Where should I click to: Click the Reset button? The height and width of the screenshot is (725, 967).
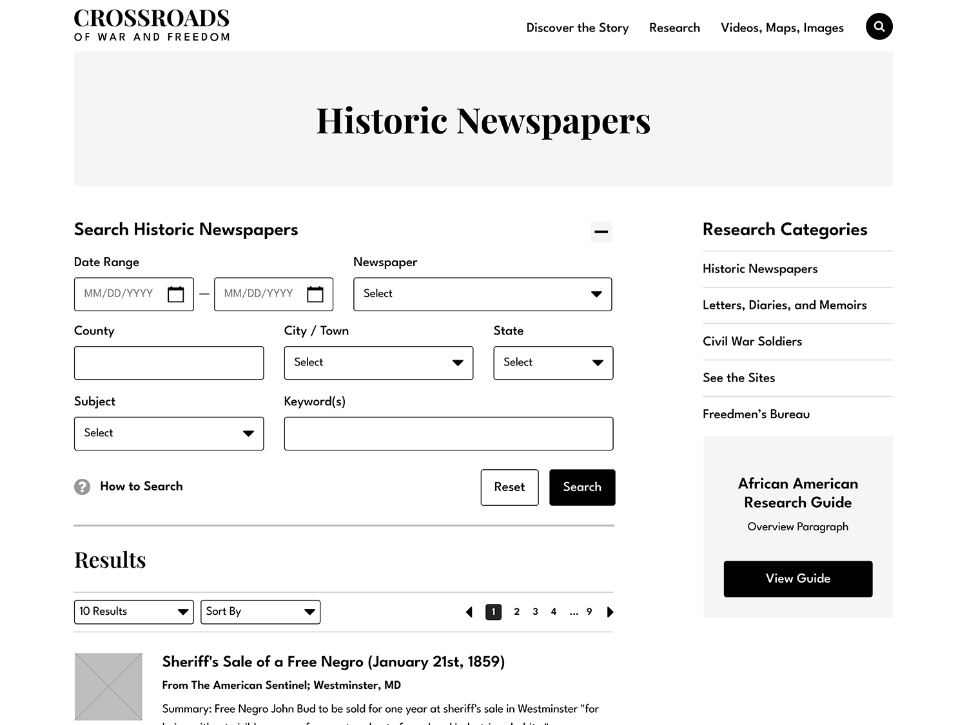[x=509, y=487]
